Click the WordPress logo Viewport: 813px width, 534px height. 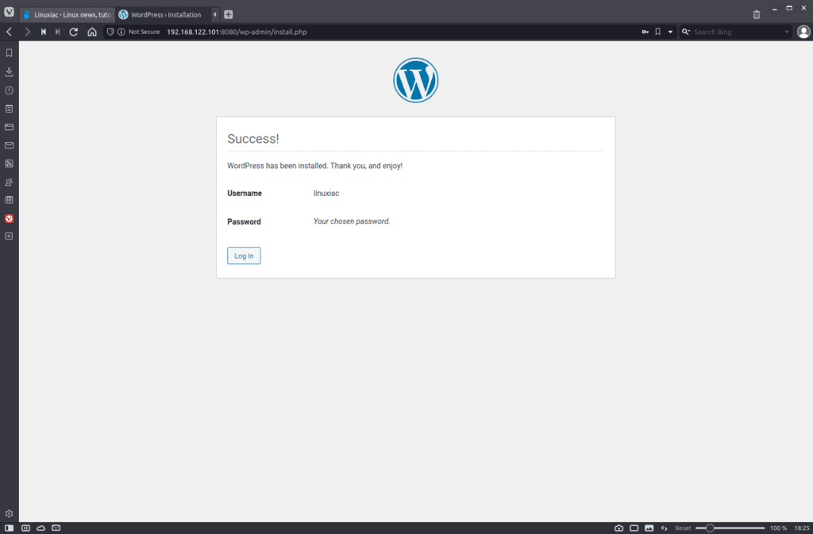tap(415, 80)
